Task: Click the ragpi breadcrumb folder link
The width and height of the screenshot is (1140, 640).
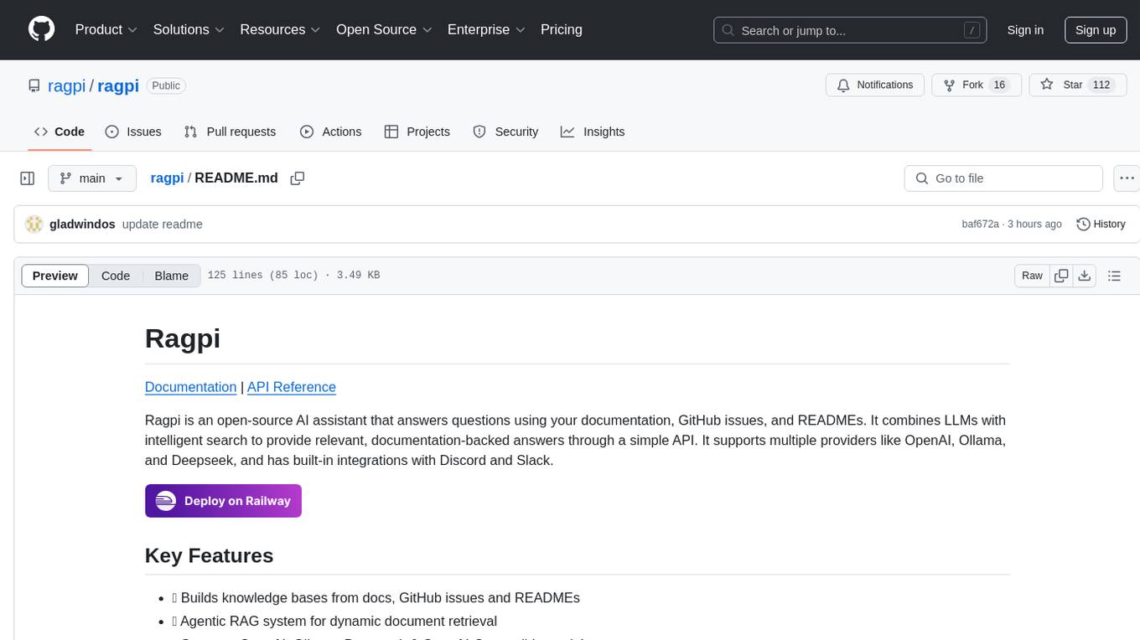Action: point(167,178)
